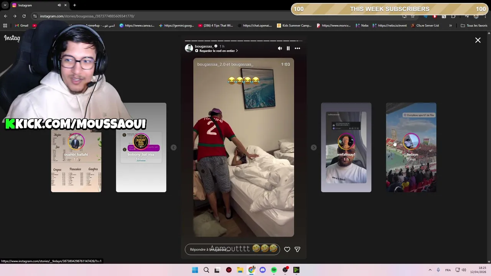491x276 pixels.
Task: View site information icon in address bar
Action: pos(35,16)
